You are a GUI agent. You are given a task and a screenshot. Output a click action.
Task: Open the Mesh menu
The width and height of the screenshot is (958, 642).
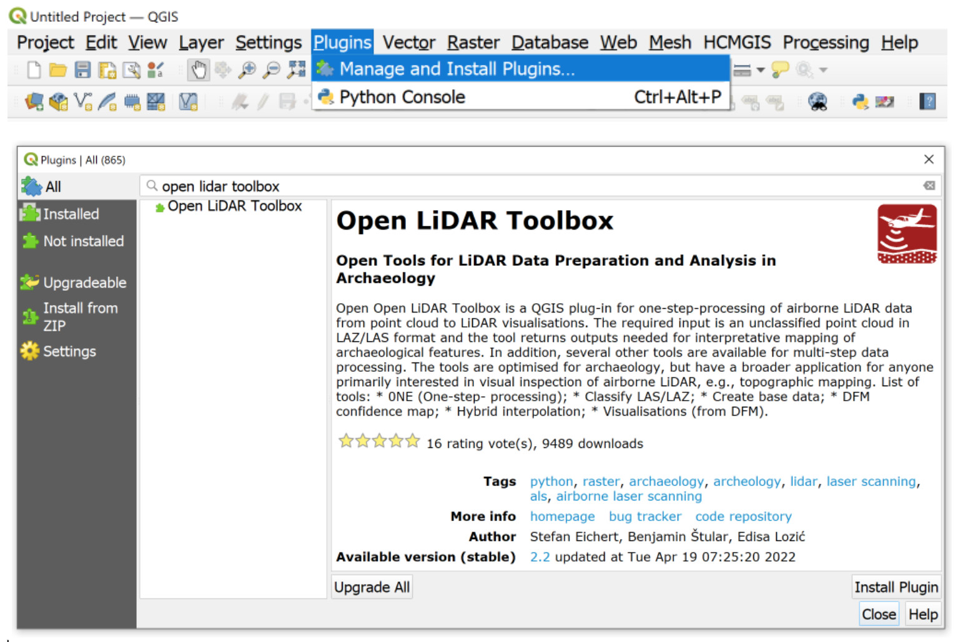pyautogui.click(x=670, y=42)
